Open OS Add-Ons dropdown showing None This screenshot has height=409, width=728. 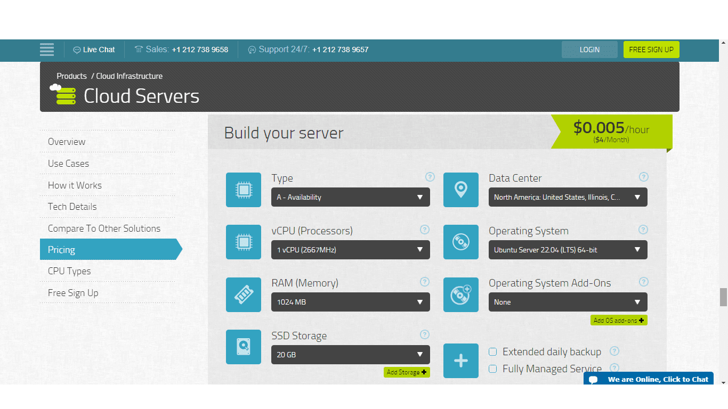click(568, 302)
